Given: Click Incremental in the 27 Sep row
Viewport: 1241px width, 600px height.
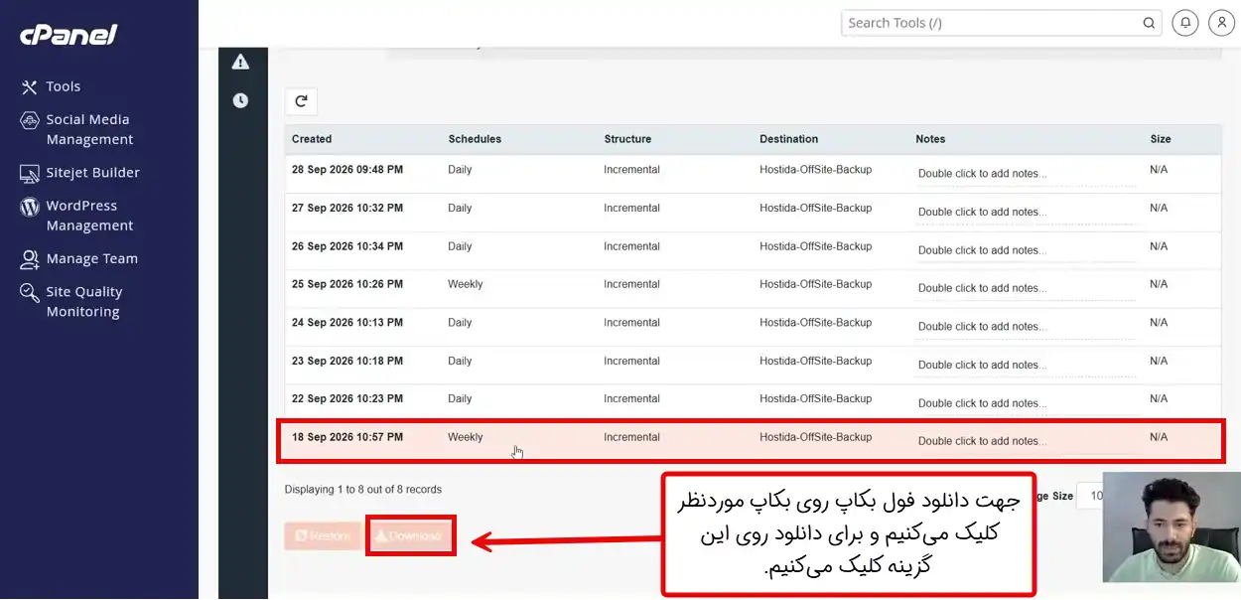Looking at the screenshot, I should click(631, 208).
